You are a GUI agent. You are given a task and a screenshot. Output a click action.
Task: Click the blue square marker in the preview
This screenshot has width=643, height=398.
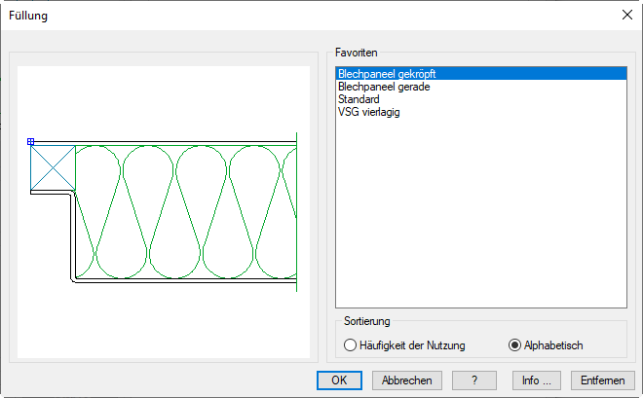(x=31, y=142)
